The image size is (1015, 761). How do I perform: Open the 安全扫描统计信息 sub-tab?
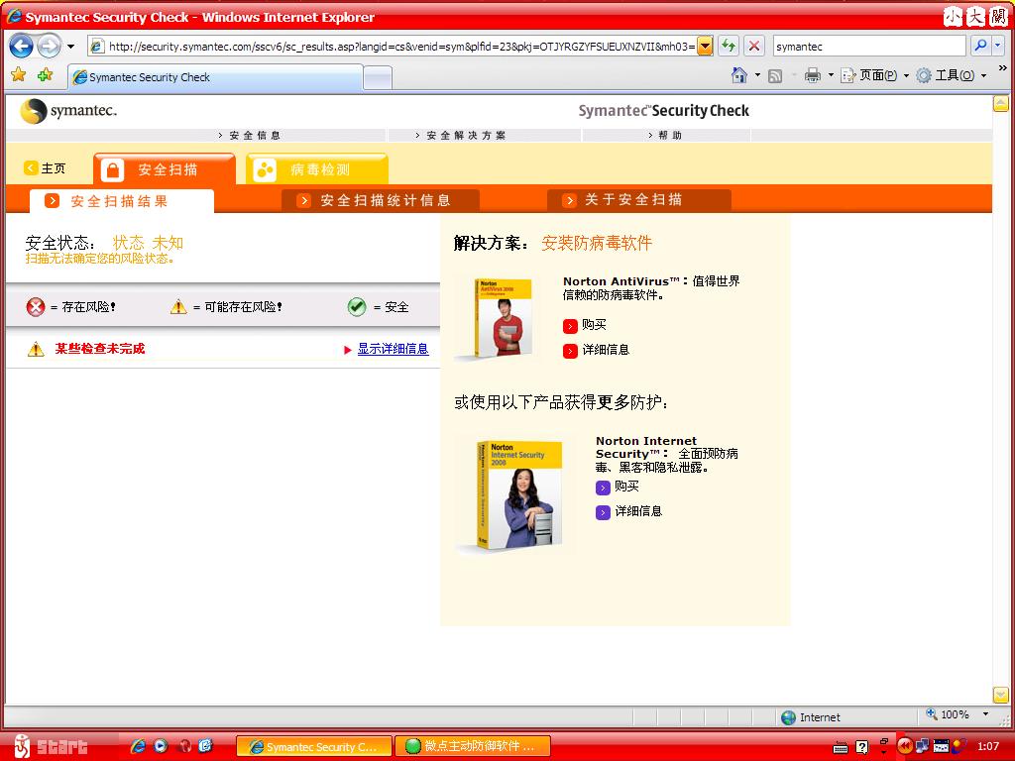tap(381, 200)
